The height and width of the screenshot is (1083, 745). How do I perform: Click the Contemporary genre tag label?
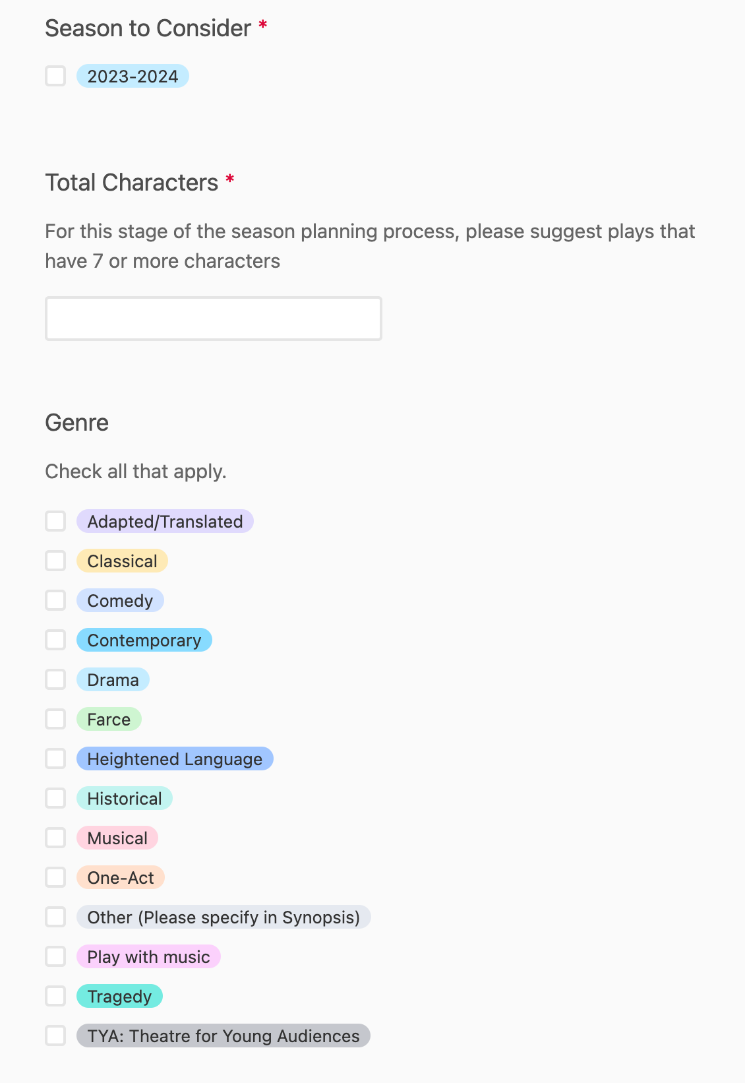144,640
